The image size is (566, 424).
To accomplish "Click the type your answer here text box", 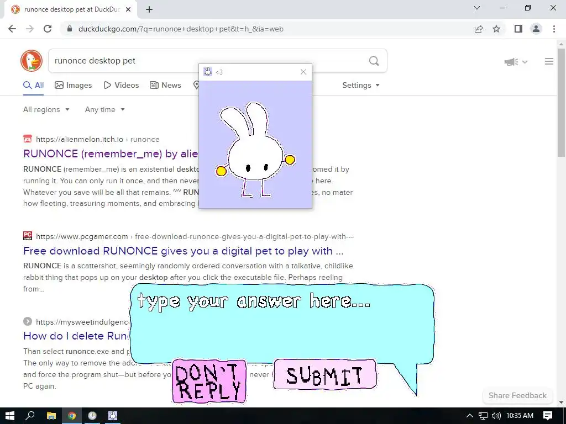I will (x=281, y=323).
